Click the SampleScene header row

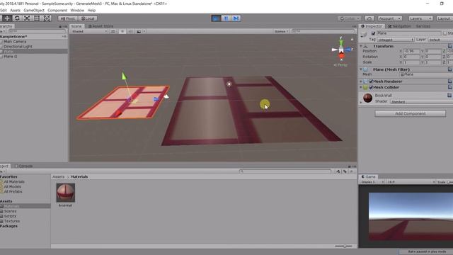coord(34,36)
